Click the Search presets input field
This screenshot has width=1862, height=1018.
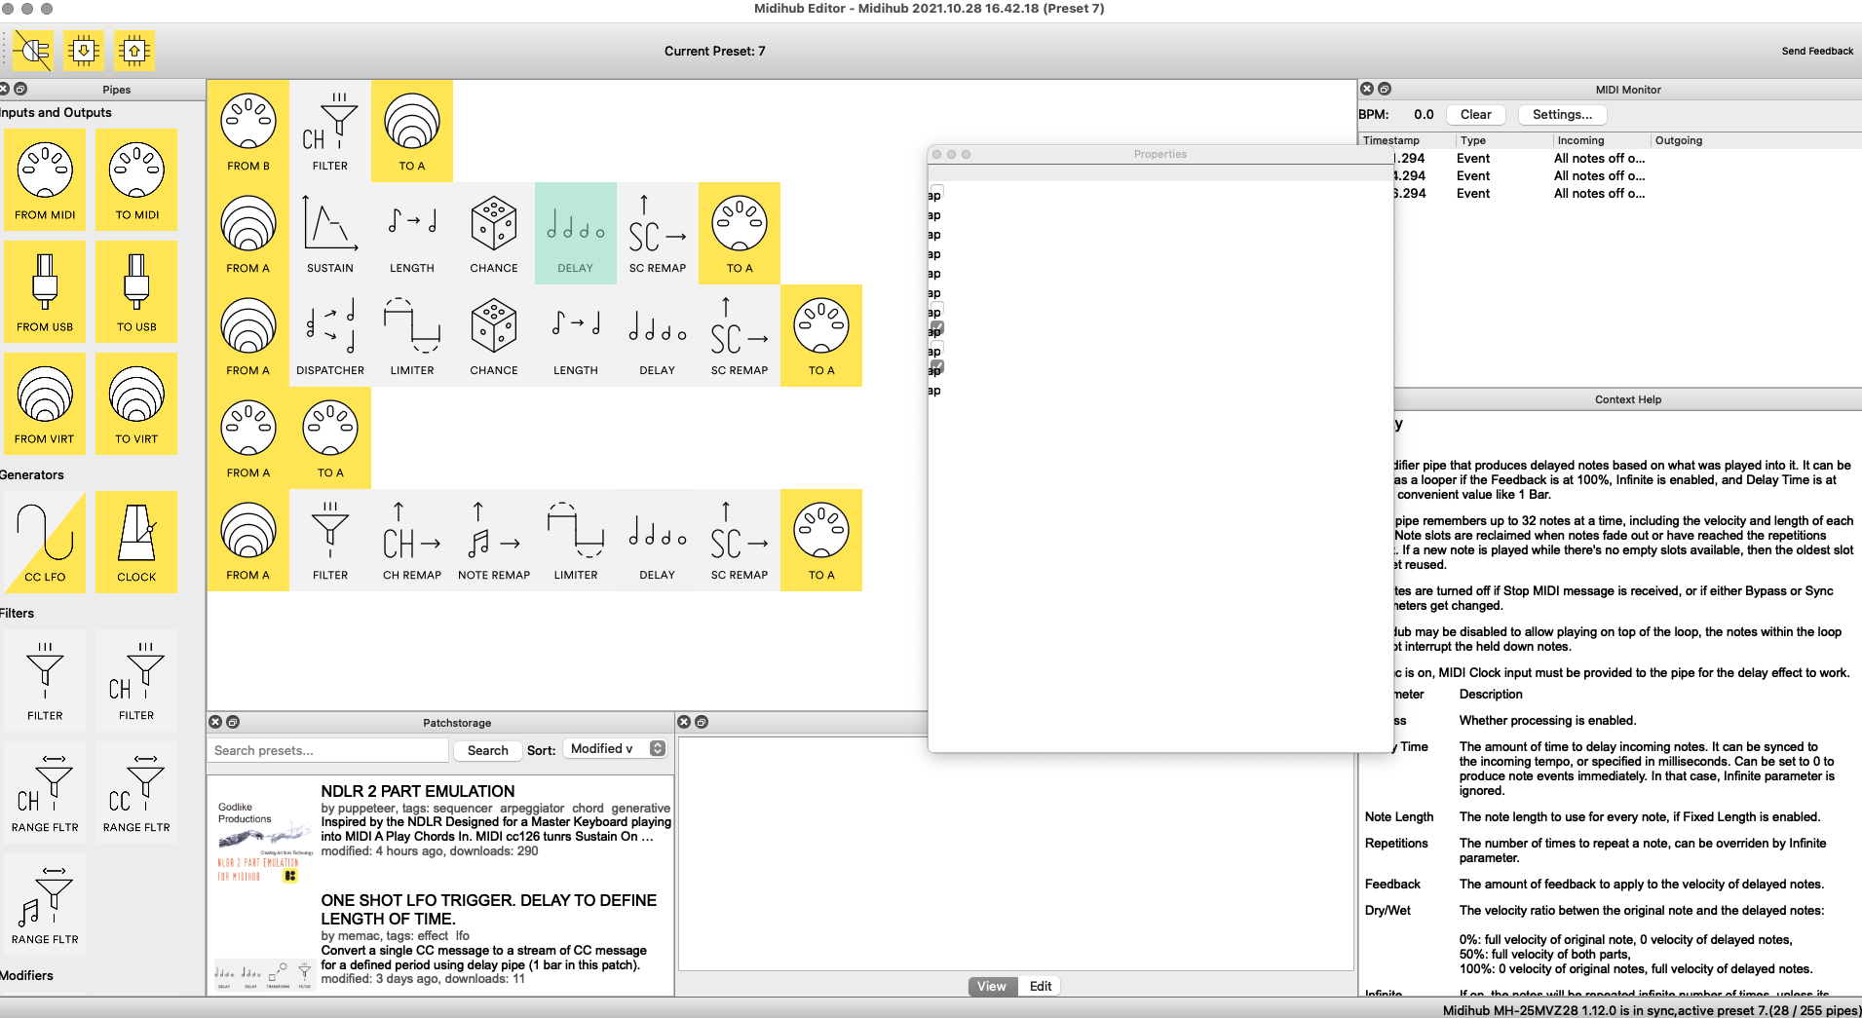[x=327, y=750]
